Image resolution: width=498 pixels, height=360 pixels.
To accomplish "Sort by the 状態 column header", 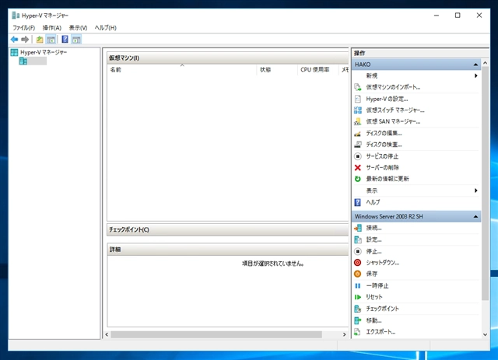I will pos(277,70).
